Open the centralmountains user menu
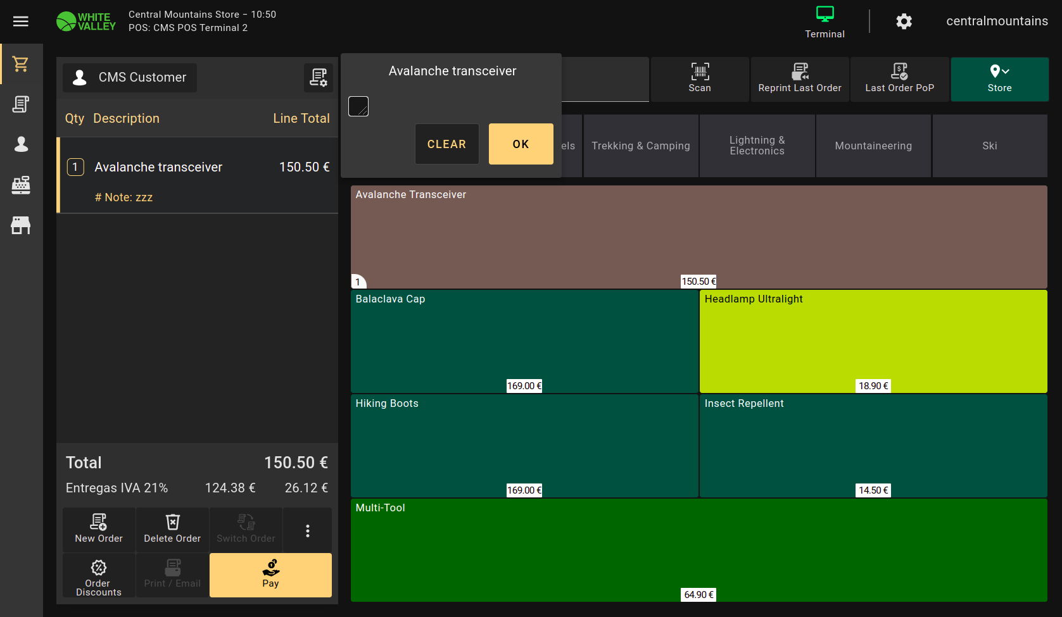This screenshot has width=1062, height=617. click(997, 22)
